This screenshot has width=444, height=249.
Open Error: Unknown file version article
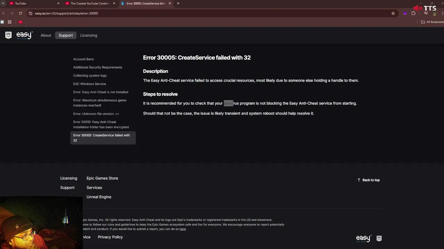96,114
